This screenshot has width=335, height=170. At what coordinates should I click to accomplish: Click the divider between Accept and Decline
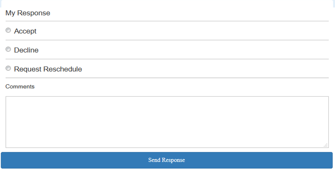(x=167, y=40)
